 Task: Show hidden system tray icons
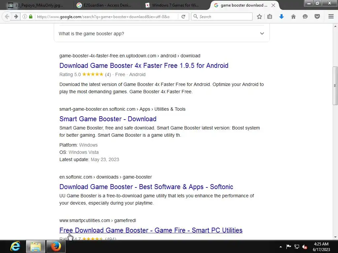[281, 247]
